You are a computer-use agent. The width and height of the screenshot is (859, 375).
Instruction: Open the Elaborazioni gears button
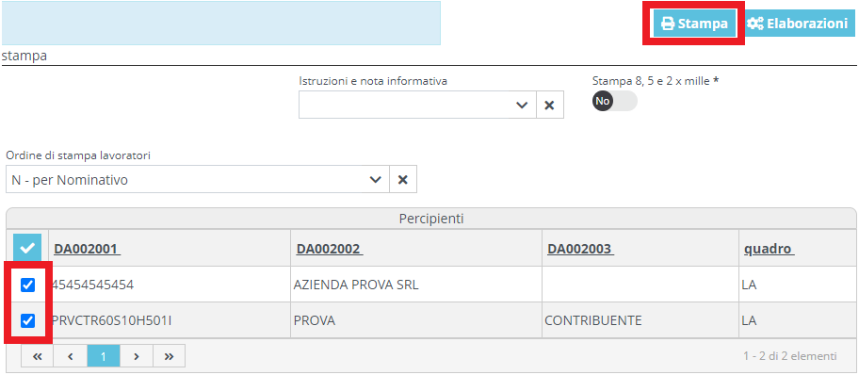tap(797, 24)
